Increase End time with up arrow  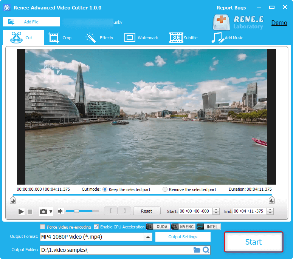pyautogui.click(x=270, y=210)
